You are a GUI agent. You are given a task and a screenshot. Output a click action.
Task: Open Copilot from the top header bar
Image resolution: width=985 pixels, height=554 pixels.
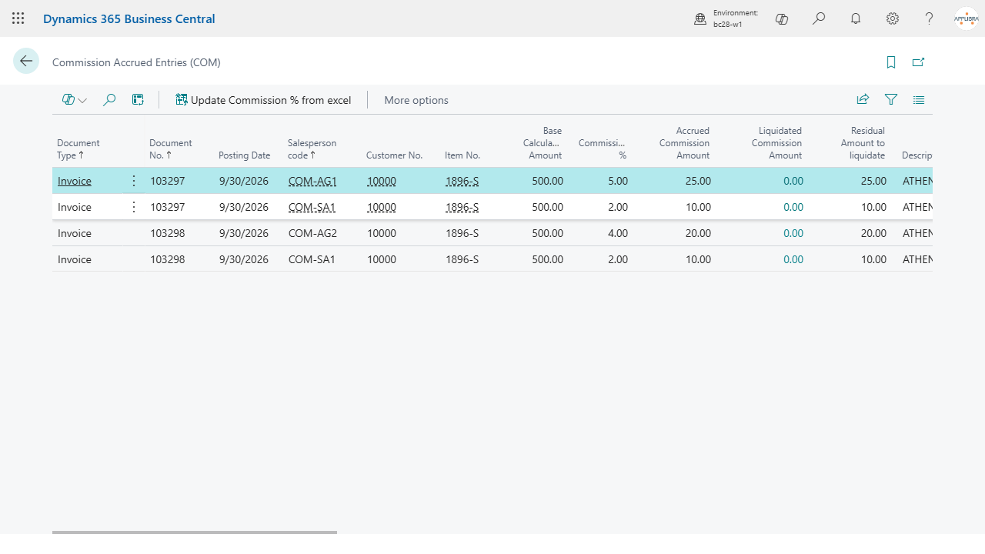(x=782, y=18)
